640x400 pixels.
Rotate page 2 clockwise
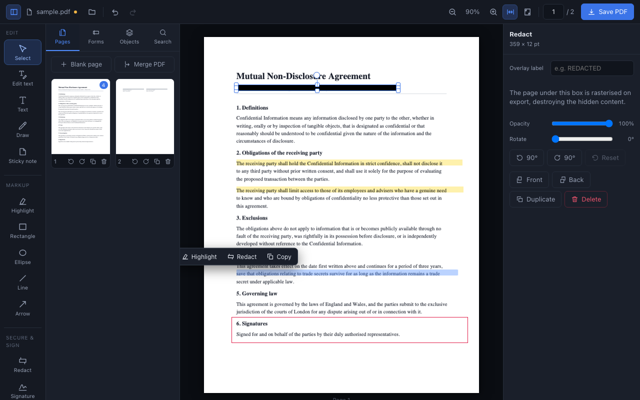tap(146, 161)
